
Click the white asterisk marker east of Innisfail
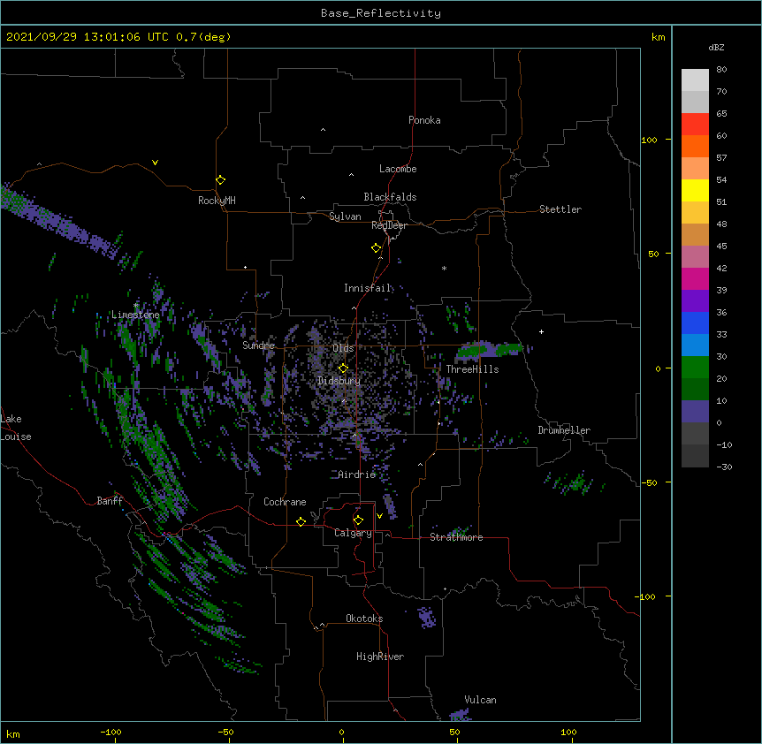(x=444, y=268)
